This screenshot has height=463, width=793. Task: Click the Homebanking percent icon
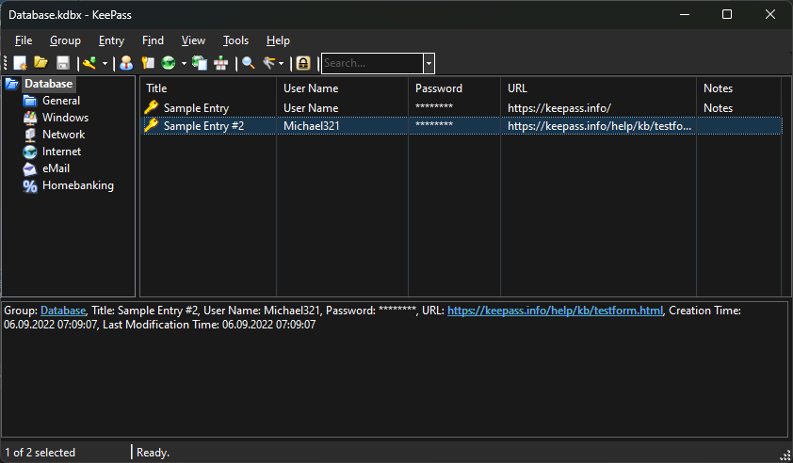tap(30, 186)
